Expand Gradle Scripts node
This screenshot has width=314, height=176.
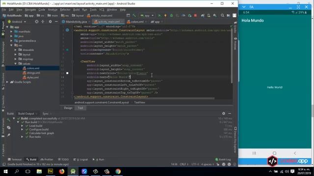[x=7, y=82]
